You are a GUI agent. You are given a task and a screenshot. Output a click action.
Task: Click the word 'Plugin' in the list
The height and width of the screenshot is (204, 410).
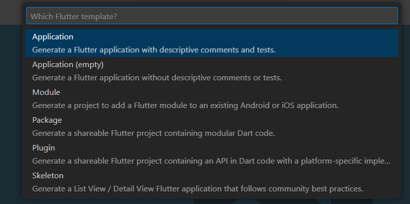(x=43, y=148)
